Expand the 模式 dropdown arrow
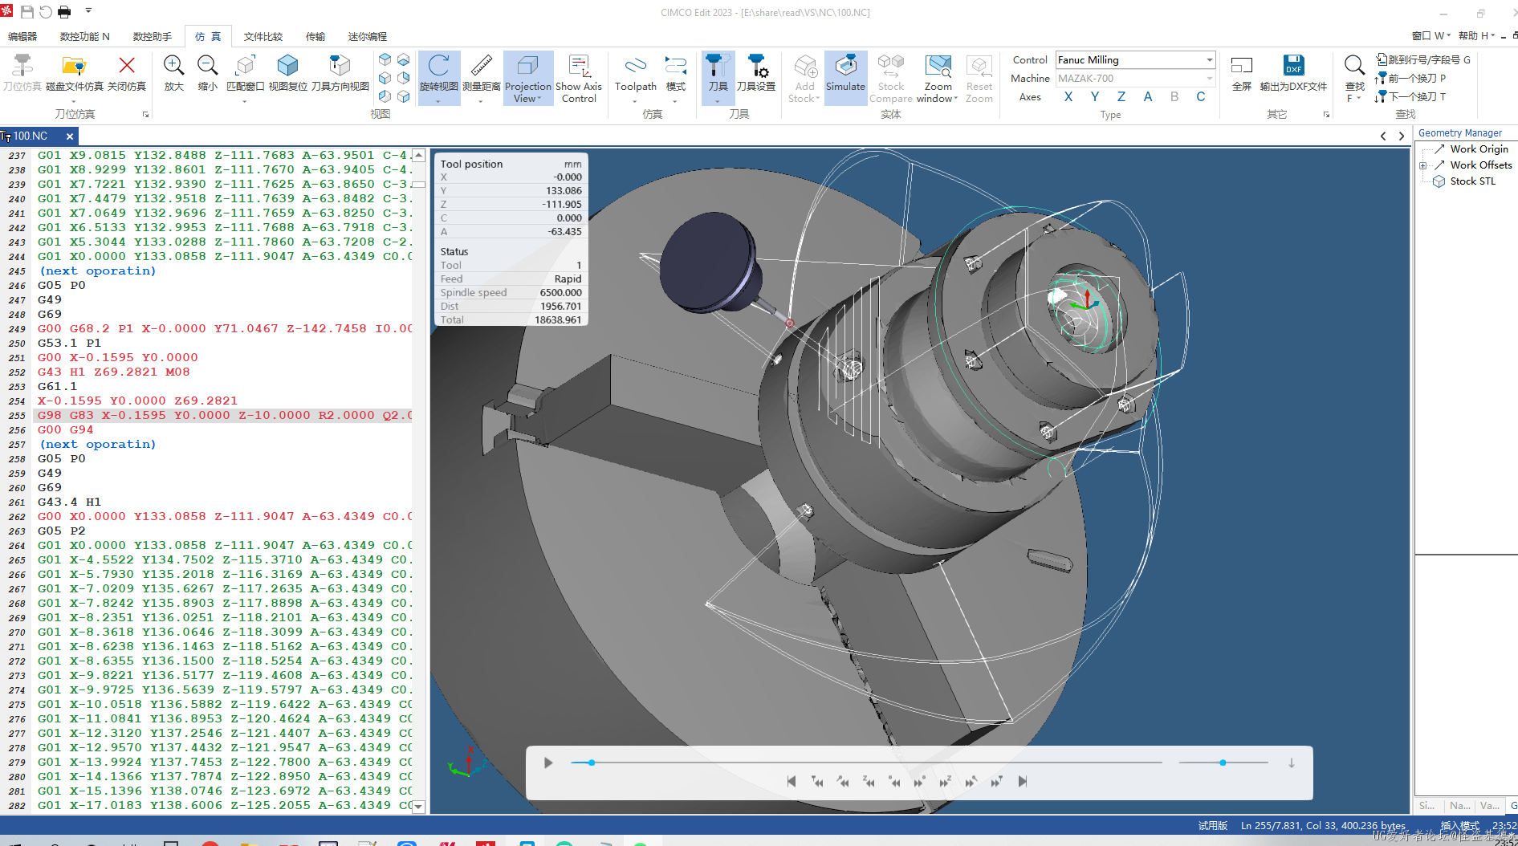This screenshot has width=1518, height=846. (x=676, y=100)
